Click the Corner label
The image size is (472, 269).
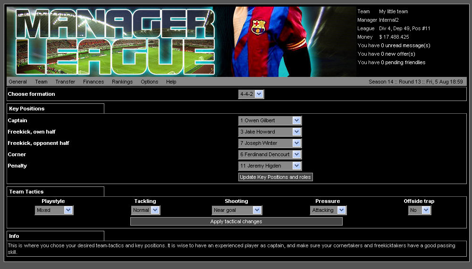coord(17,154)
